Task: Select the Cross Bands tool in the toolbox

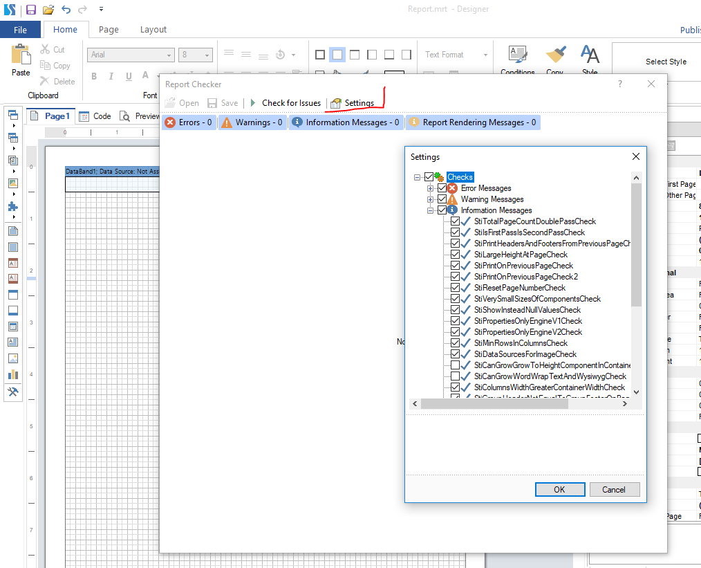Action: click(x=13, y=138)
